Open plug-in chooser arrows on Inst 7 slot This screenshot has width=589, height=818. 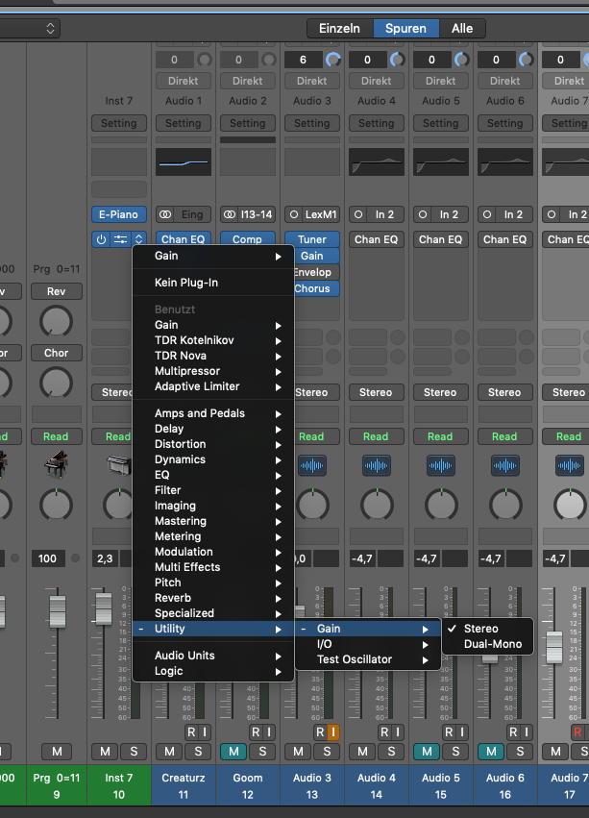[x=138, y=239]
